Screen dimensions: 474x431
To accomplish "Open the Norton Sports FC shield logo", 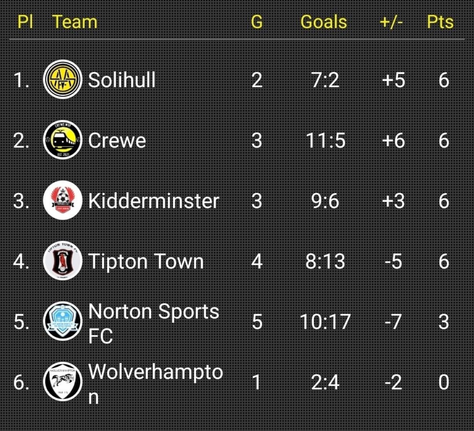I will (62, 322).
